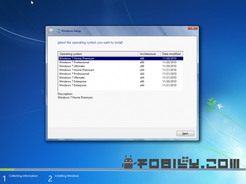Click the Next button

point(185,133)
